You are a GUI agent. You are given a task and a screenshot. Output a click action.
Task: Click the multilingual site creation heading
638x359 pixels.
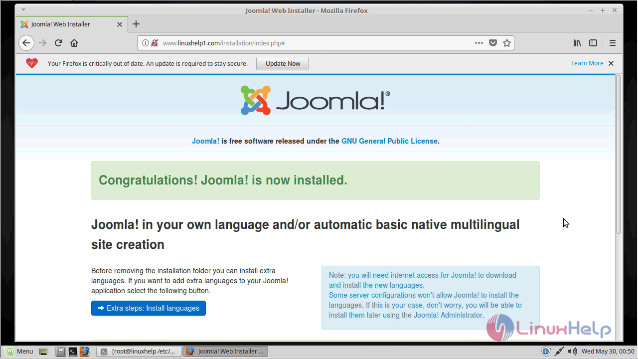[x=305, y=234]
